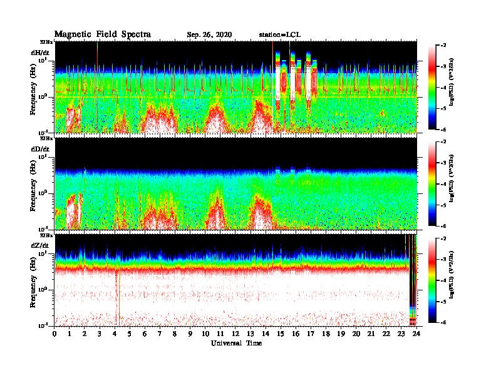Click hour 19 on the Universal Time axis
The height and width of the screenshot is (383, 496).
pyautogui.click(x=341, y=334)
